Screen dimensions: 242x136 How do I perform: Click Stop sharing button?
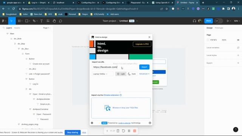(73, 133)
